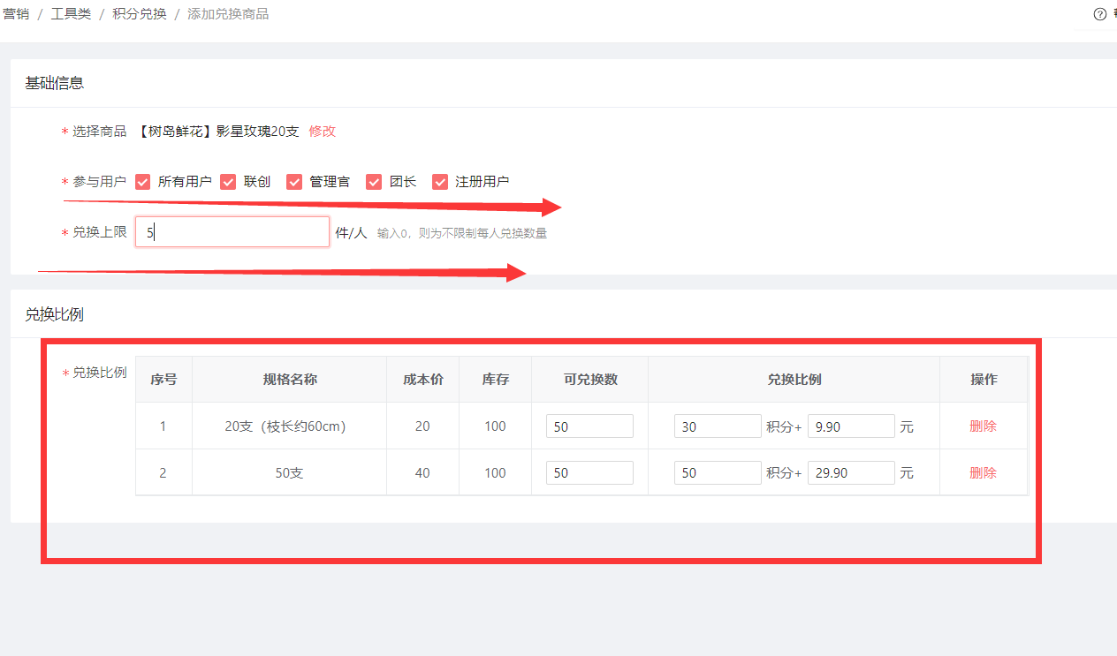Image resolution: width=1117 pixels, height=656 pixels.
Task: Go to 工具类 breadcrumb item
Action: tap(71, 14)
